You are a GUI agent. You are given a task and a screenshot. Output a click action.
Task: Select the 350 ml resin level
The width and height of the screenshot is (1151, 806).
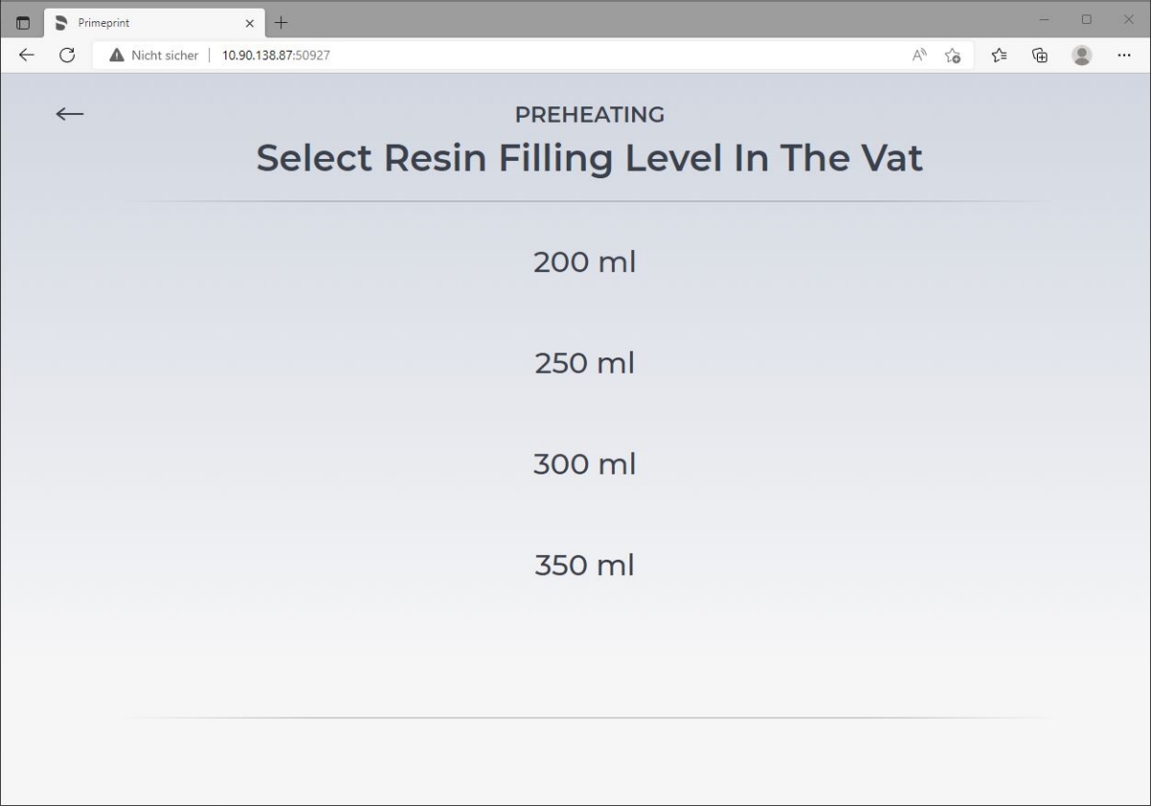(584, 565)
